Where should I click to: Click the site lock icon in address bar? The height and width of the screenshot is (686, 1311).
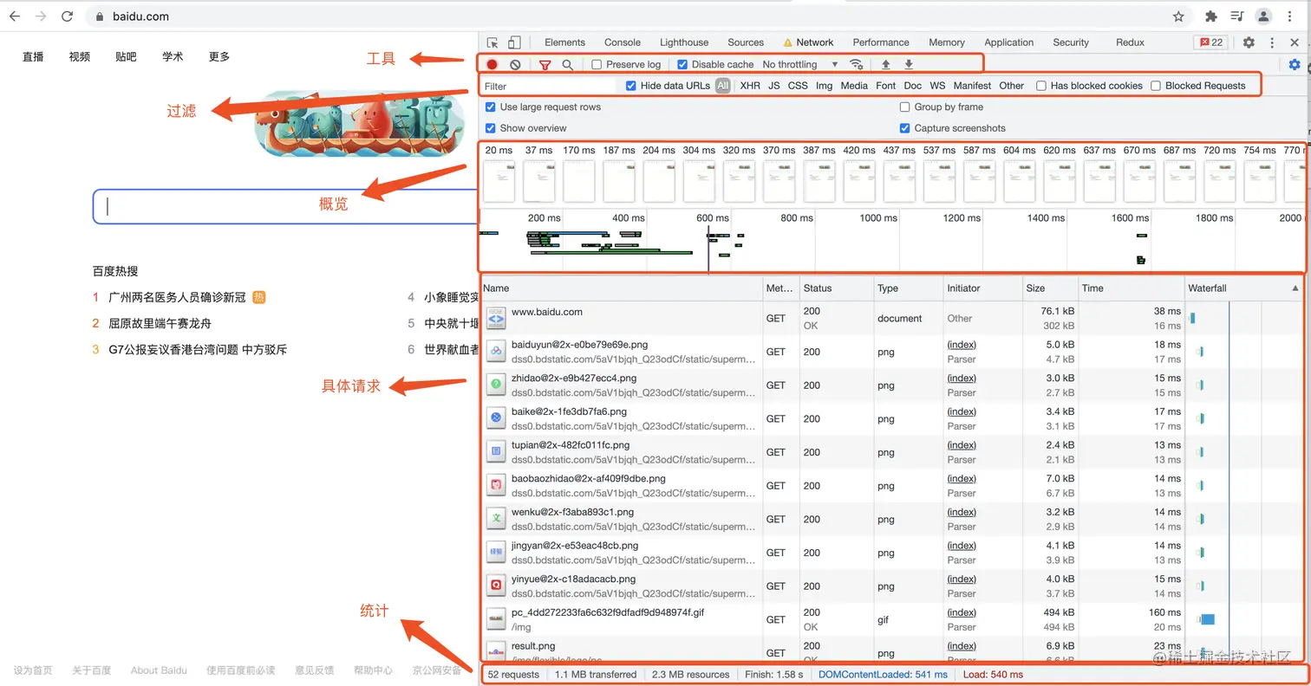pos(101,16)
